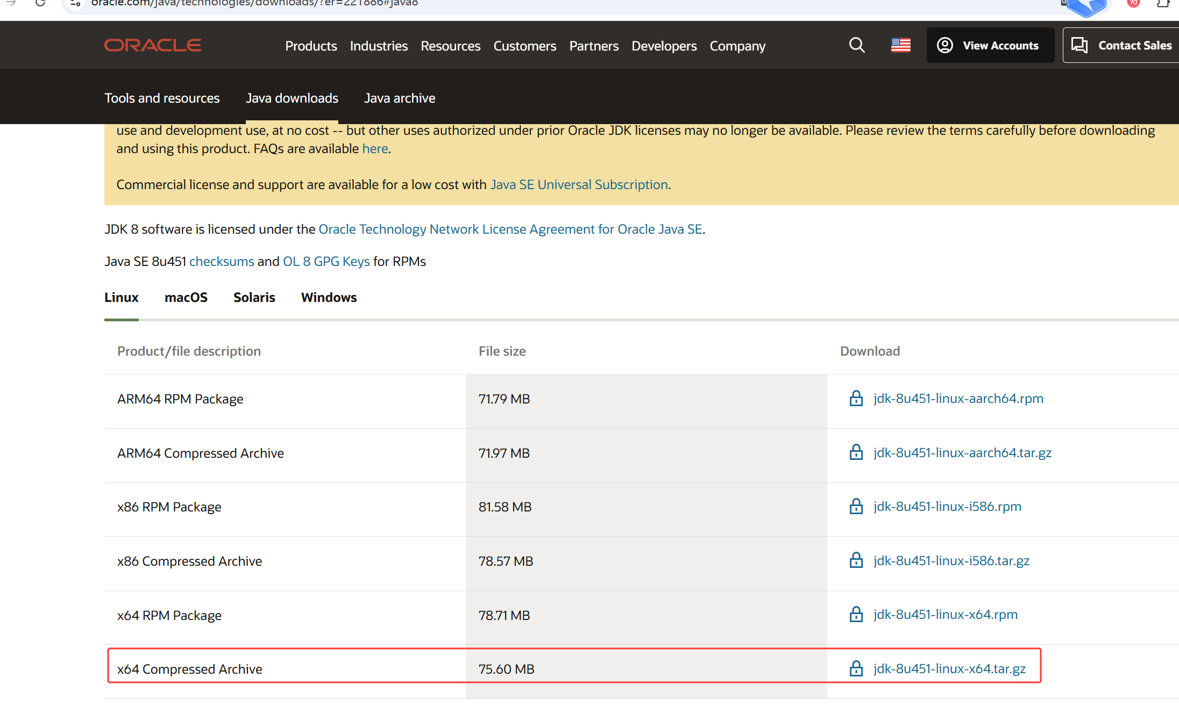
Task: Expand the Developers menu
Action: click(664, 46)
